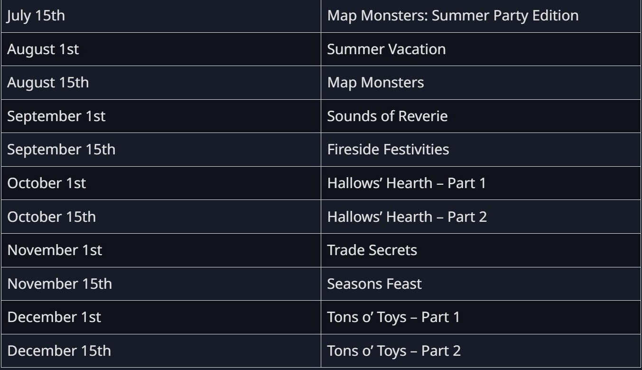Click the October 15th date cell
Image resolution: width=642 pixels, height=370 pixels.
[51, 217]
